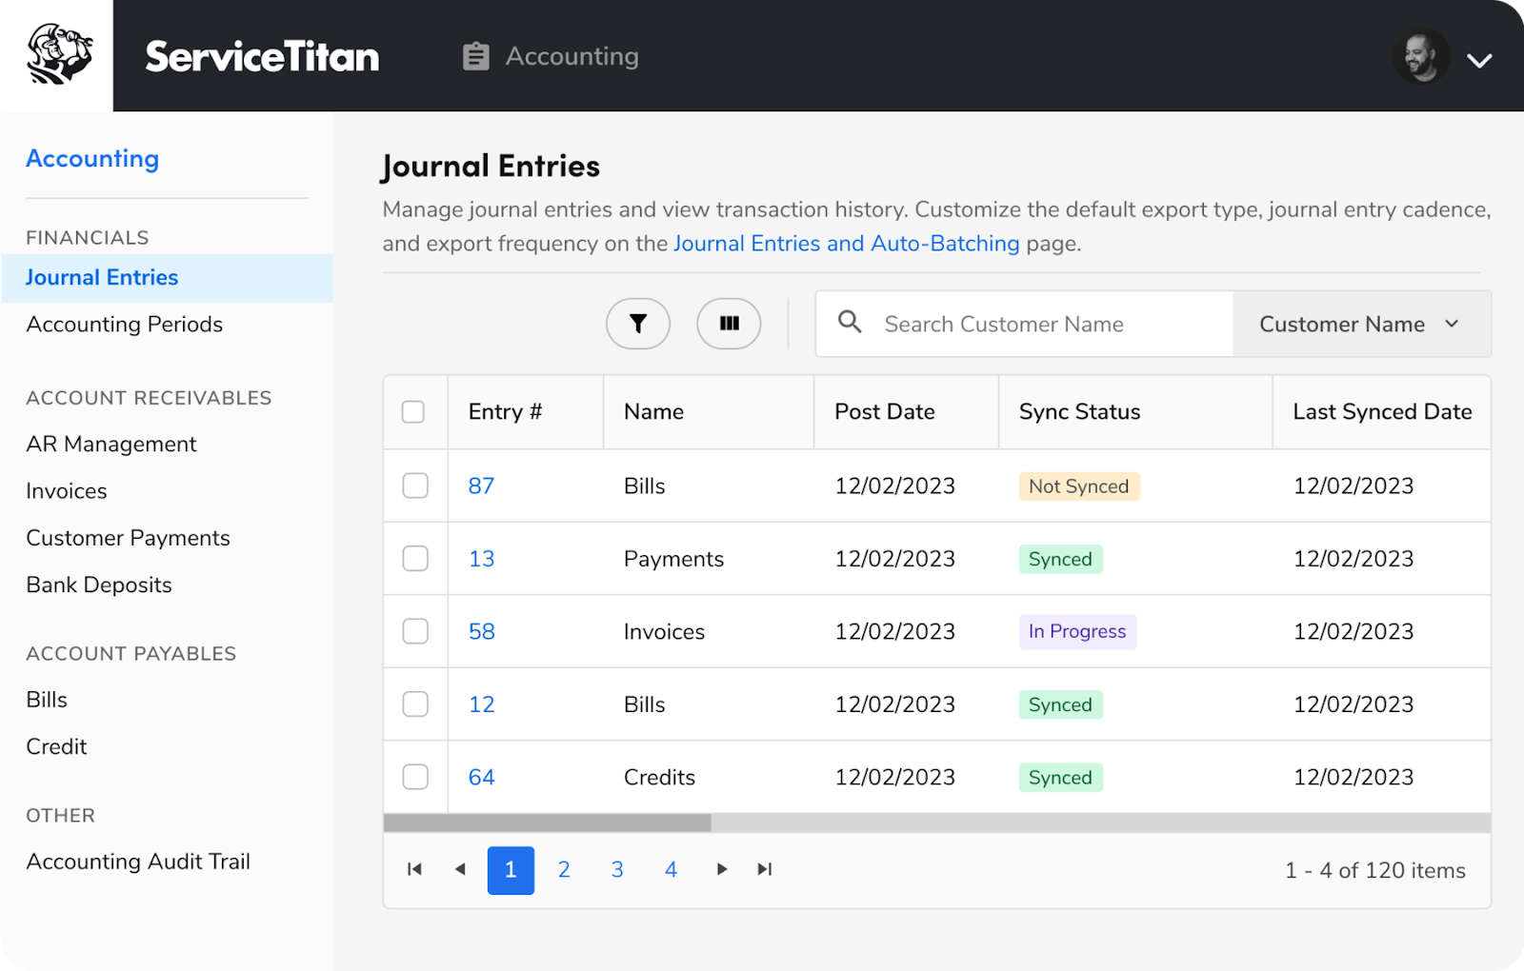Click the Journal Entries page heading
Screen dimensions: 1524x971
pos(491,167)
